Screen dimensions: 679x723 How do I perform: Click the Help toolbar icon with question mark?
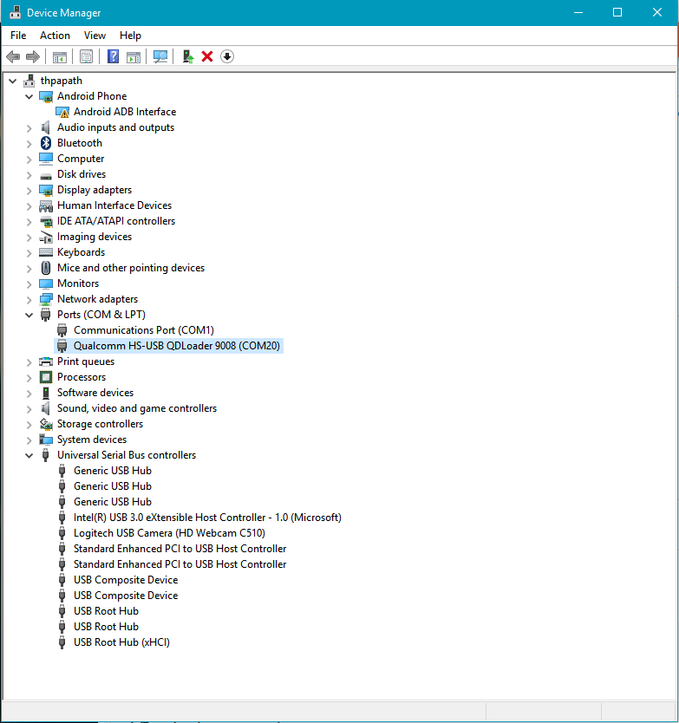tap(113, 56)
